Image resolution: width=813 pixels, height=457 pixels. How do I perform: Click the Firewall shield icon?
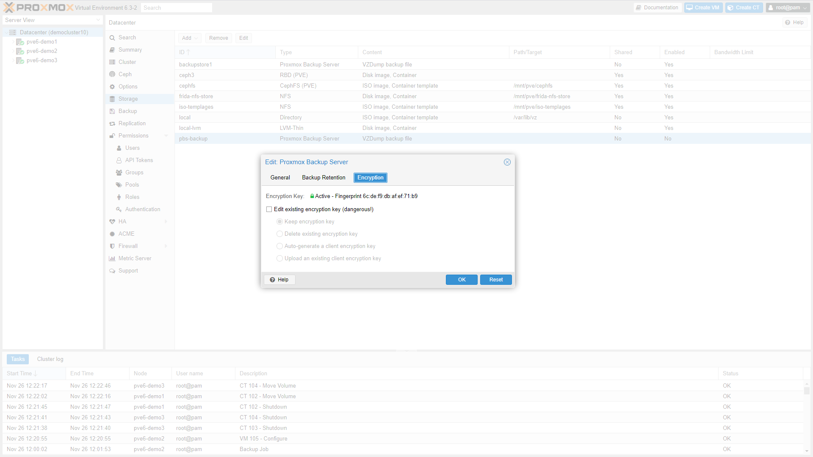pos(112,246)
